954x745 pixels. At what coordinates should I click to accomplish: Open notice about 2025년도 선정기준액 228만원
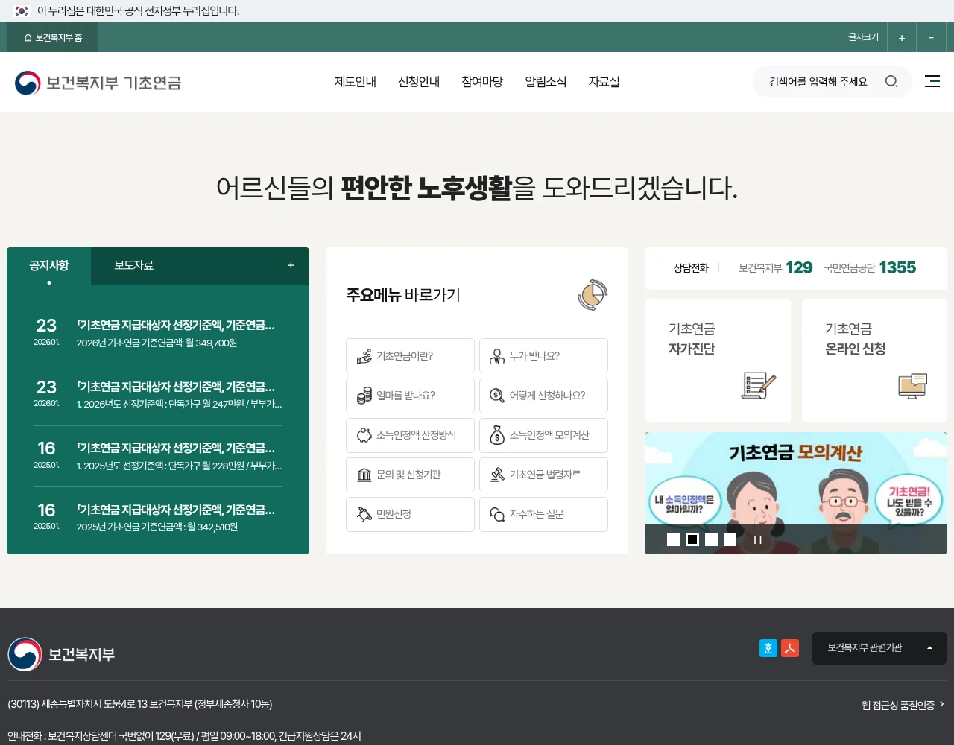pyautogui.click(x=157, y=456)
